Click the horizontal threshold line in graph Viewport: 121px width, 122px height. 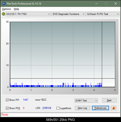pyautogui.click(x=63, y=78)
